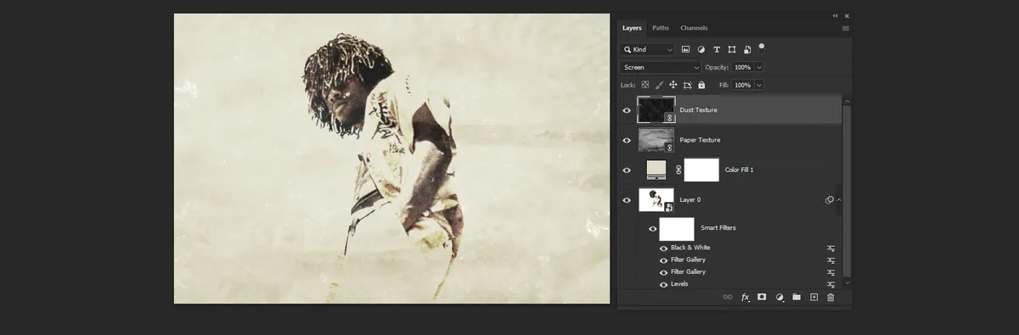The image size is (1019, 335).
Task: Hide the Levels smart filter
Action: (663, 284)
